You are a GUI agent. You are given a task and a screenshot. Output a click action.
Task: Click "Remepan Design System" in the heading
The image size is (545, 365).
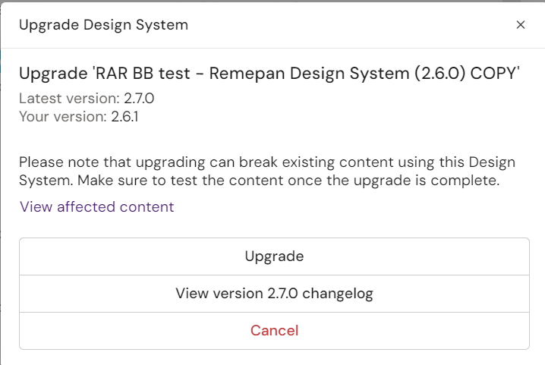click(x=309, y=74)
